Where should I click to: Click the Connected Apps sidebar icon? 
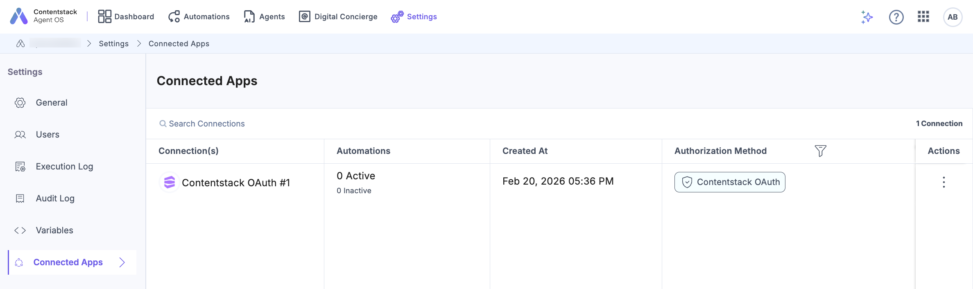pos(19,262)
